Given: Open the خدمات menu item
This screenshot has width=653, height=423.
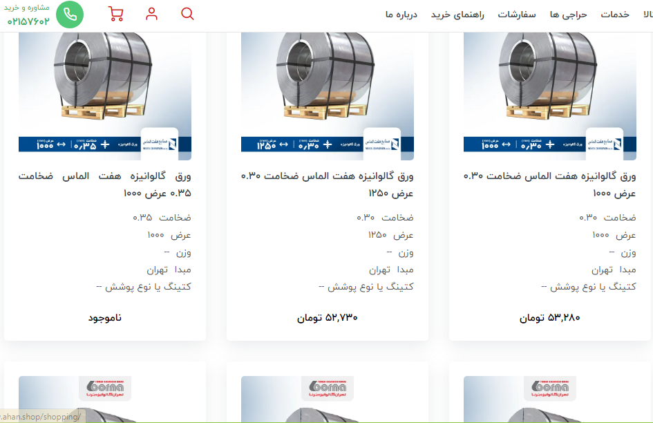Looking at the screenshot, I should (615, 15).
